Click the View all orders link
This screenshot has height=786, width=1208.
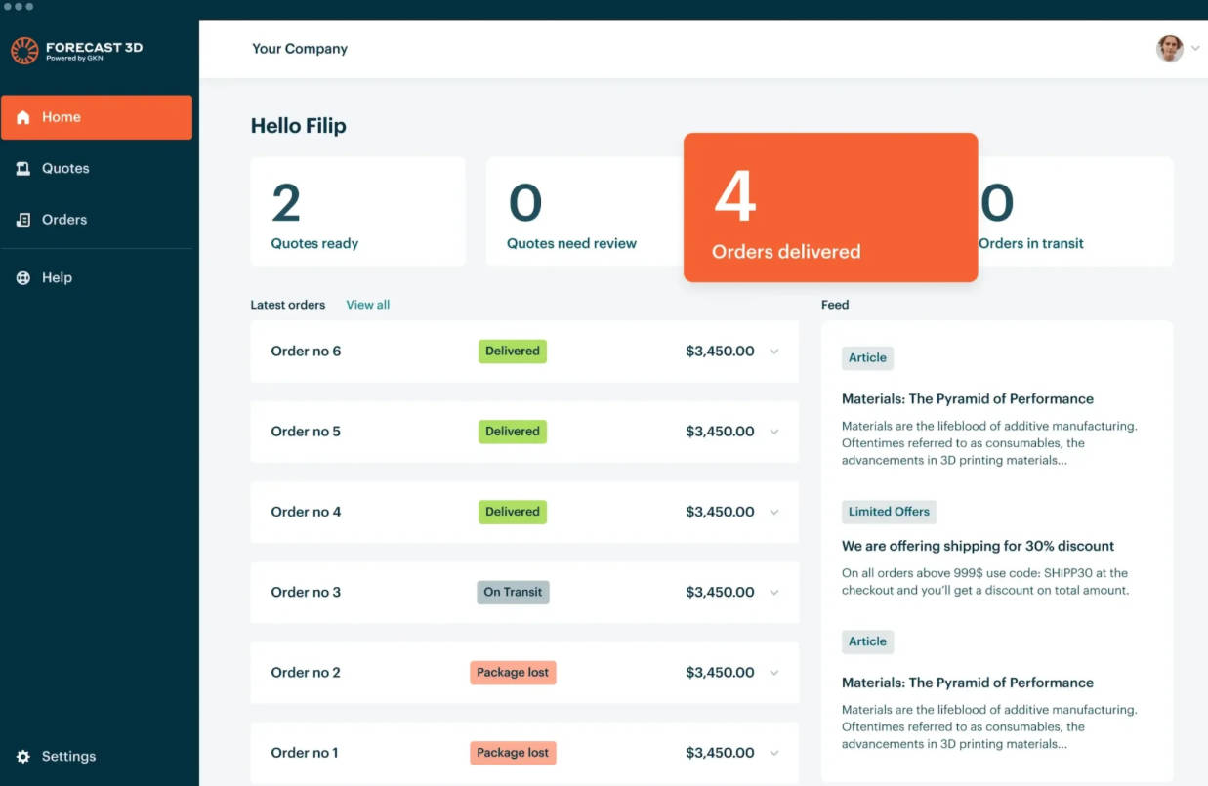[x=367, y=305]
